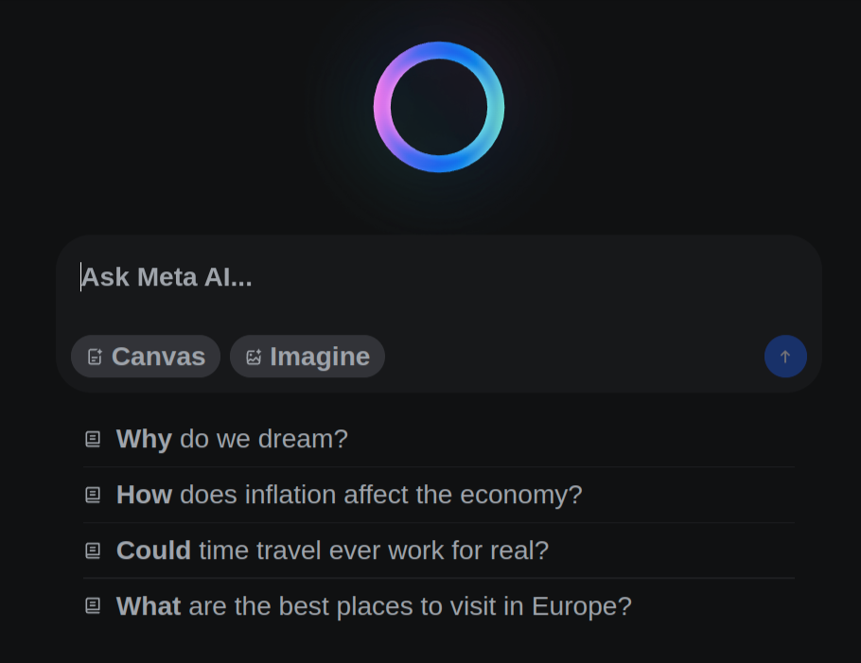This screenshot has height=663, width=861.
Task: Focus the "Ask Meta AI..." prompt field
Action: tap(435, 278)
